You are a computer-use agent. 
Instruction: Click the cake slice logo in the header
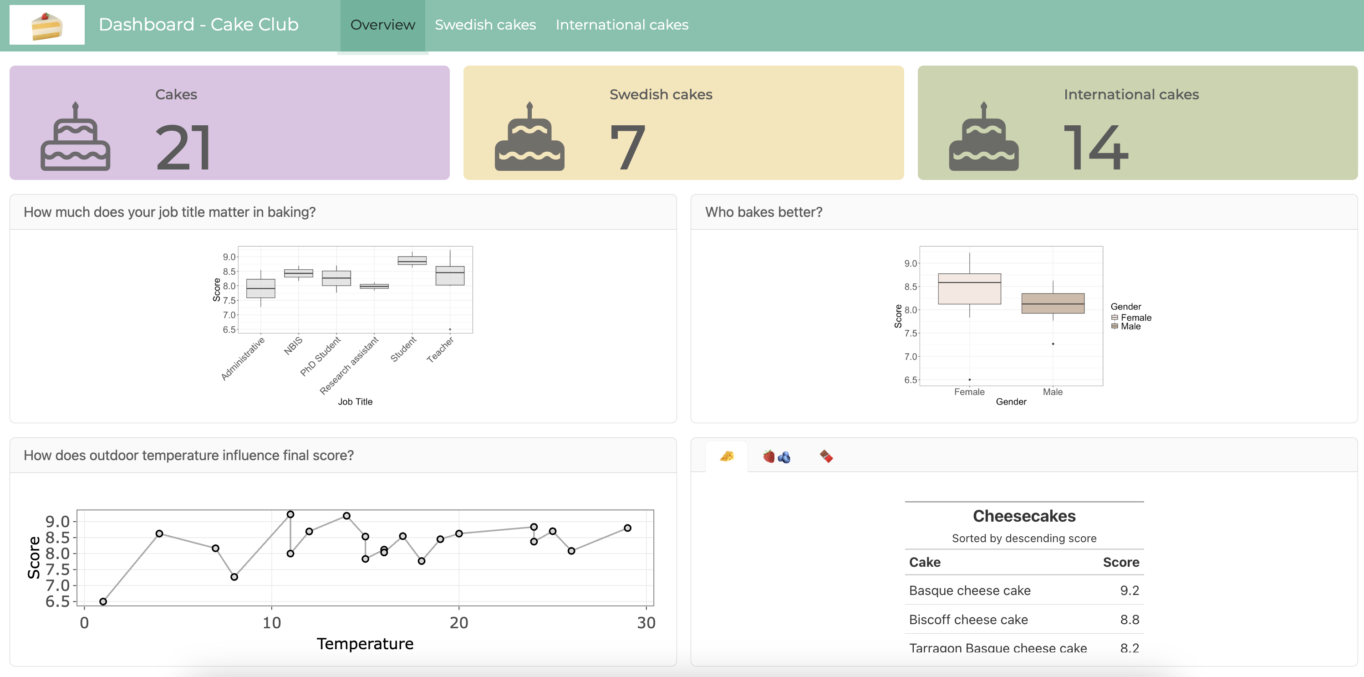coord(46,24)
